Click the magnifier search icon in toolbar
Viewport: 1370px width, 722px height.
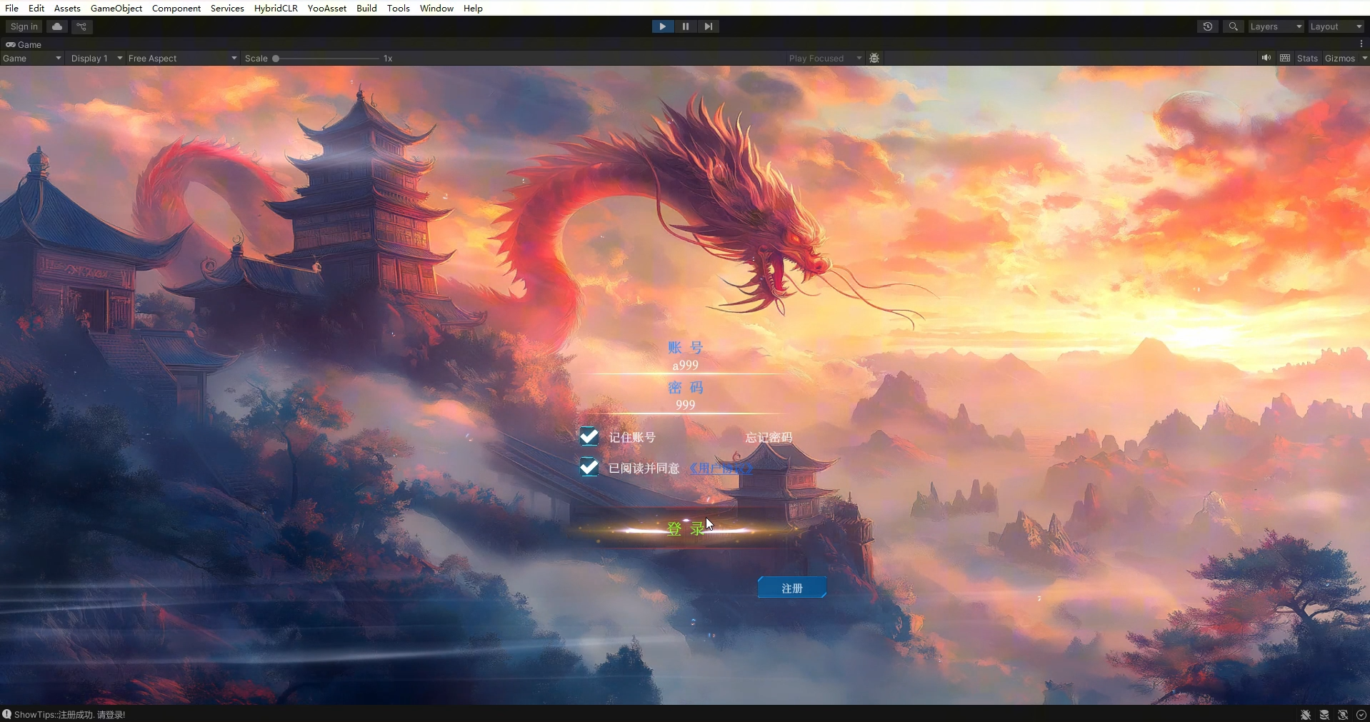[1233, 26]
